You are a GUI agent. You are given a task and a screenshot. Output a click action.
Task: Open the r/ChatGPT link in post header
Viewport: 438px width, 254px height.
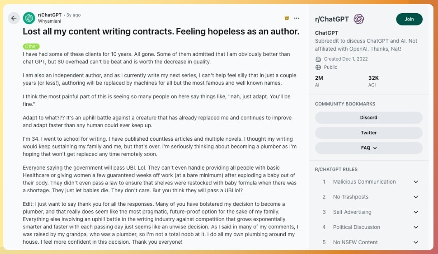tap(50, 15)
